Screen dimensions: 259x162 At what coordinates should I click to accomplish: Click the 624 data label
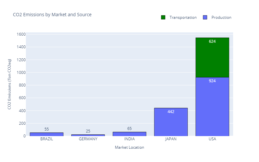[x=212, y=41]
